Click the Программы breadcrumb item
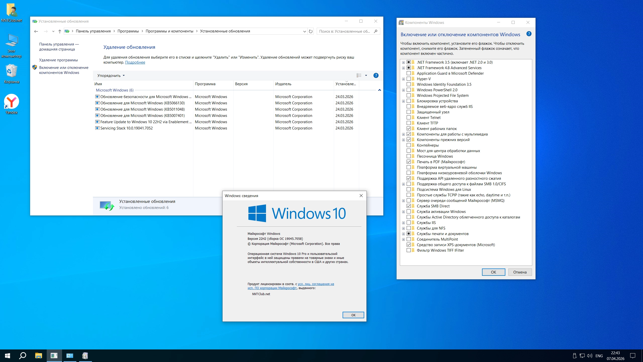The height and width of the screenshot is (362, 643). pos(128,31)
